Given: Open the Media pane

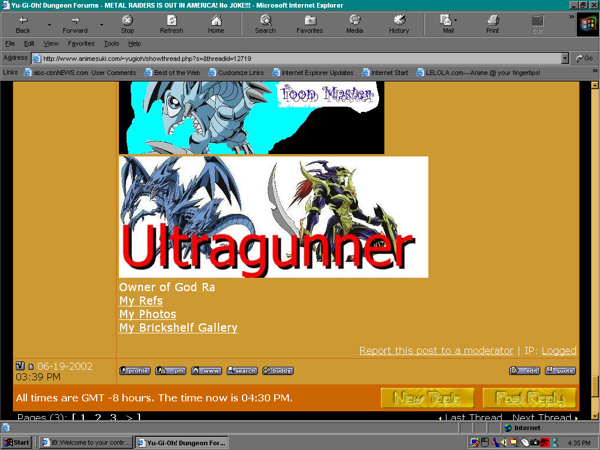Looking at the screenshot, I should (x=354, y=25).
